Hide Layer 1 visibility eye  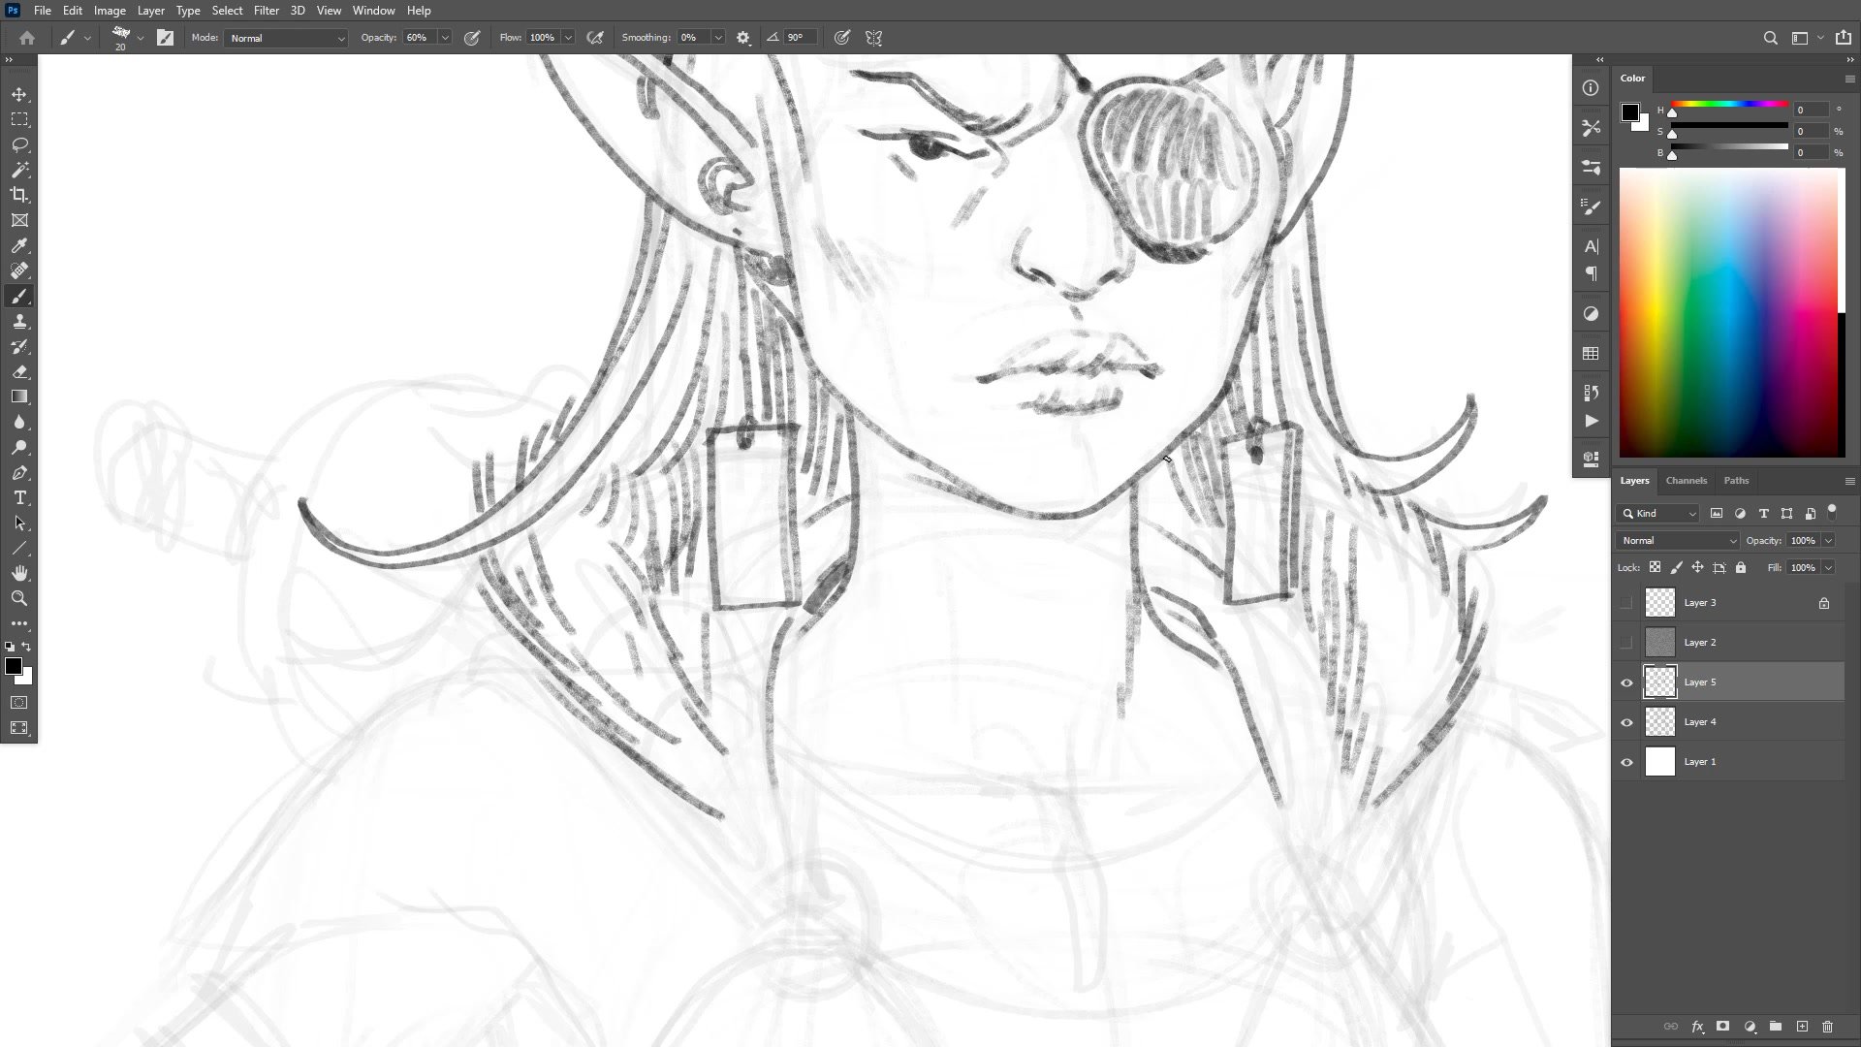pyautogui.click(x=1626, y=762)
